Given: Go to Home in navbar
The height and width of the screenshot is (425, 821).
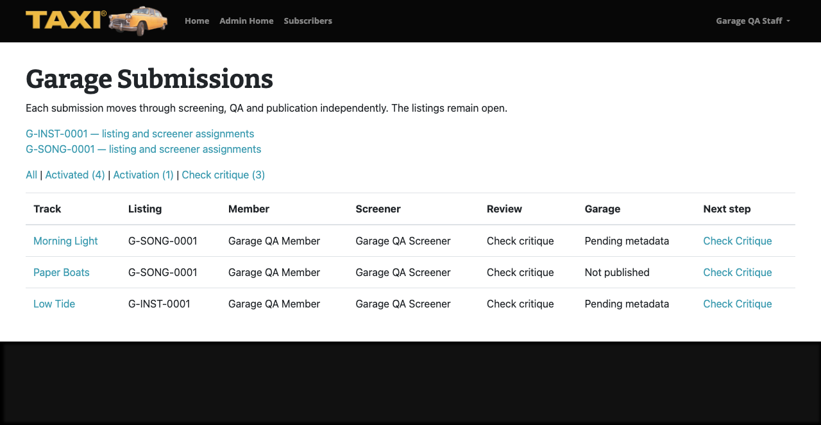Looking at the screenshot, I should click(x=197, y=21).
